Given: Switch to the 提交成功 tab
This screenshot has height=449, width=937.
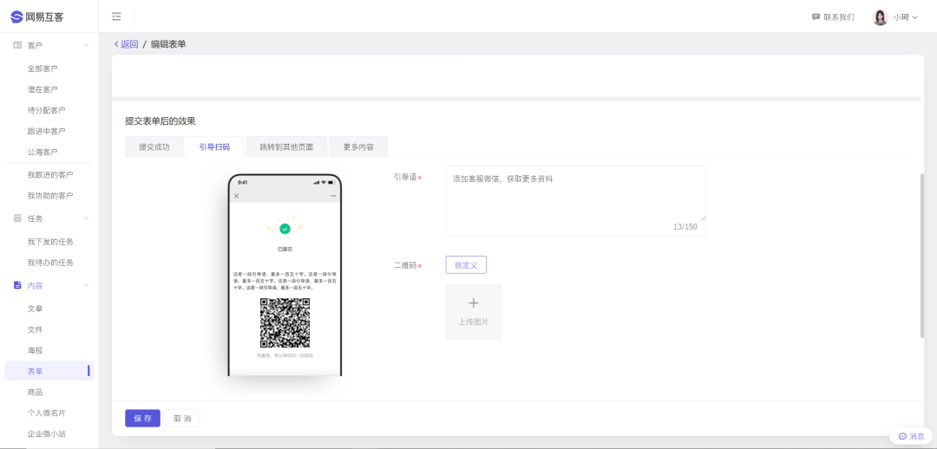Looking at the screenshot, I should coord(154,146).
